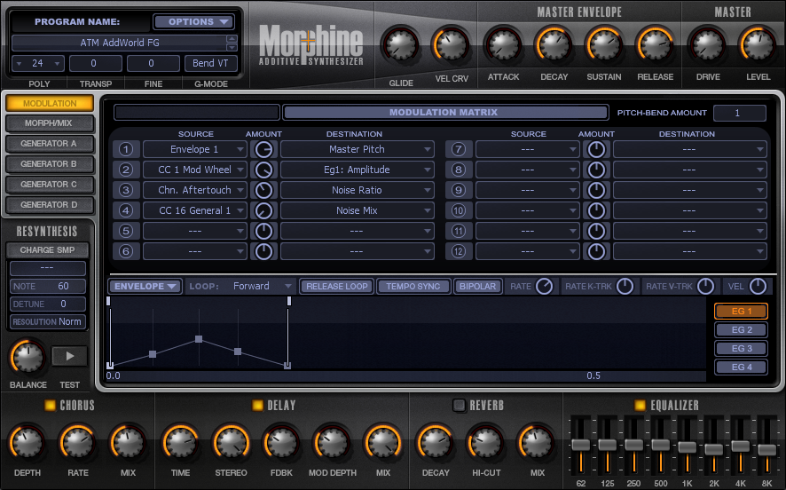Play the resynthesis Test sample
786x490 pixels.
coord(70,356)
